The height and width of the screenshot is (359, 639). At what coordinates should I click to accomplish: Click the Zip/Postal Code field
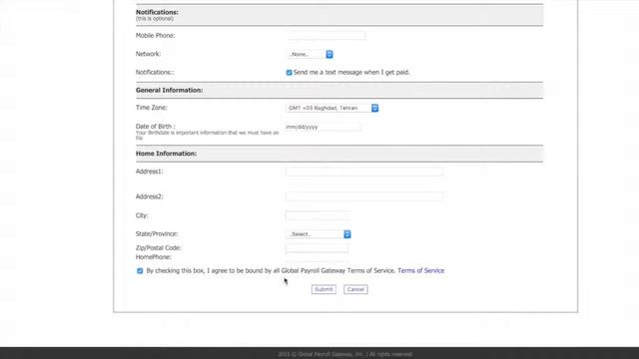click(x=318, y=248)
